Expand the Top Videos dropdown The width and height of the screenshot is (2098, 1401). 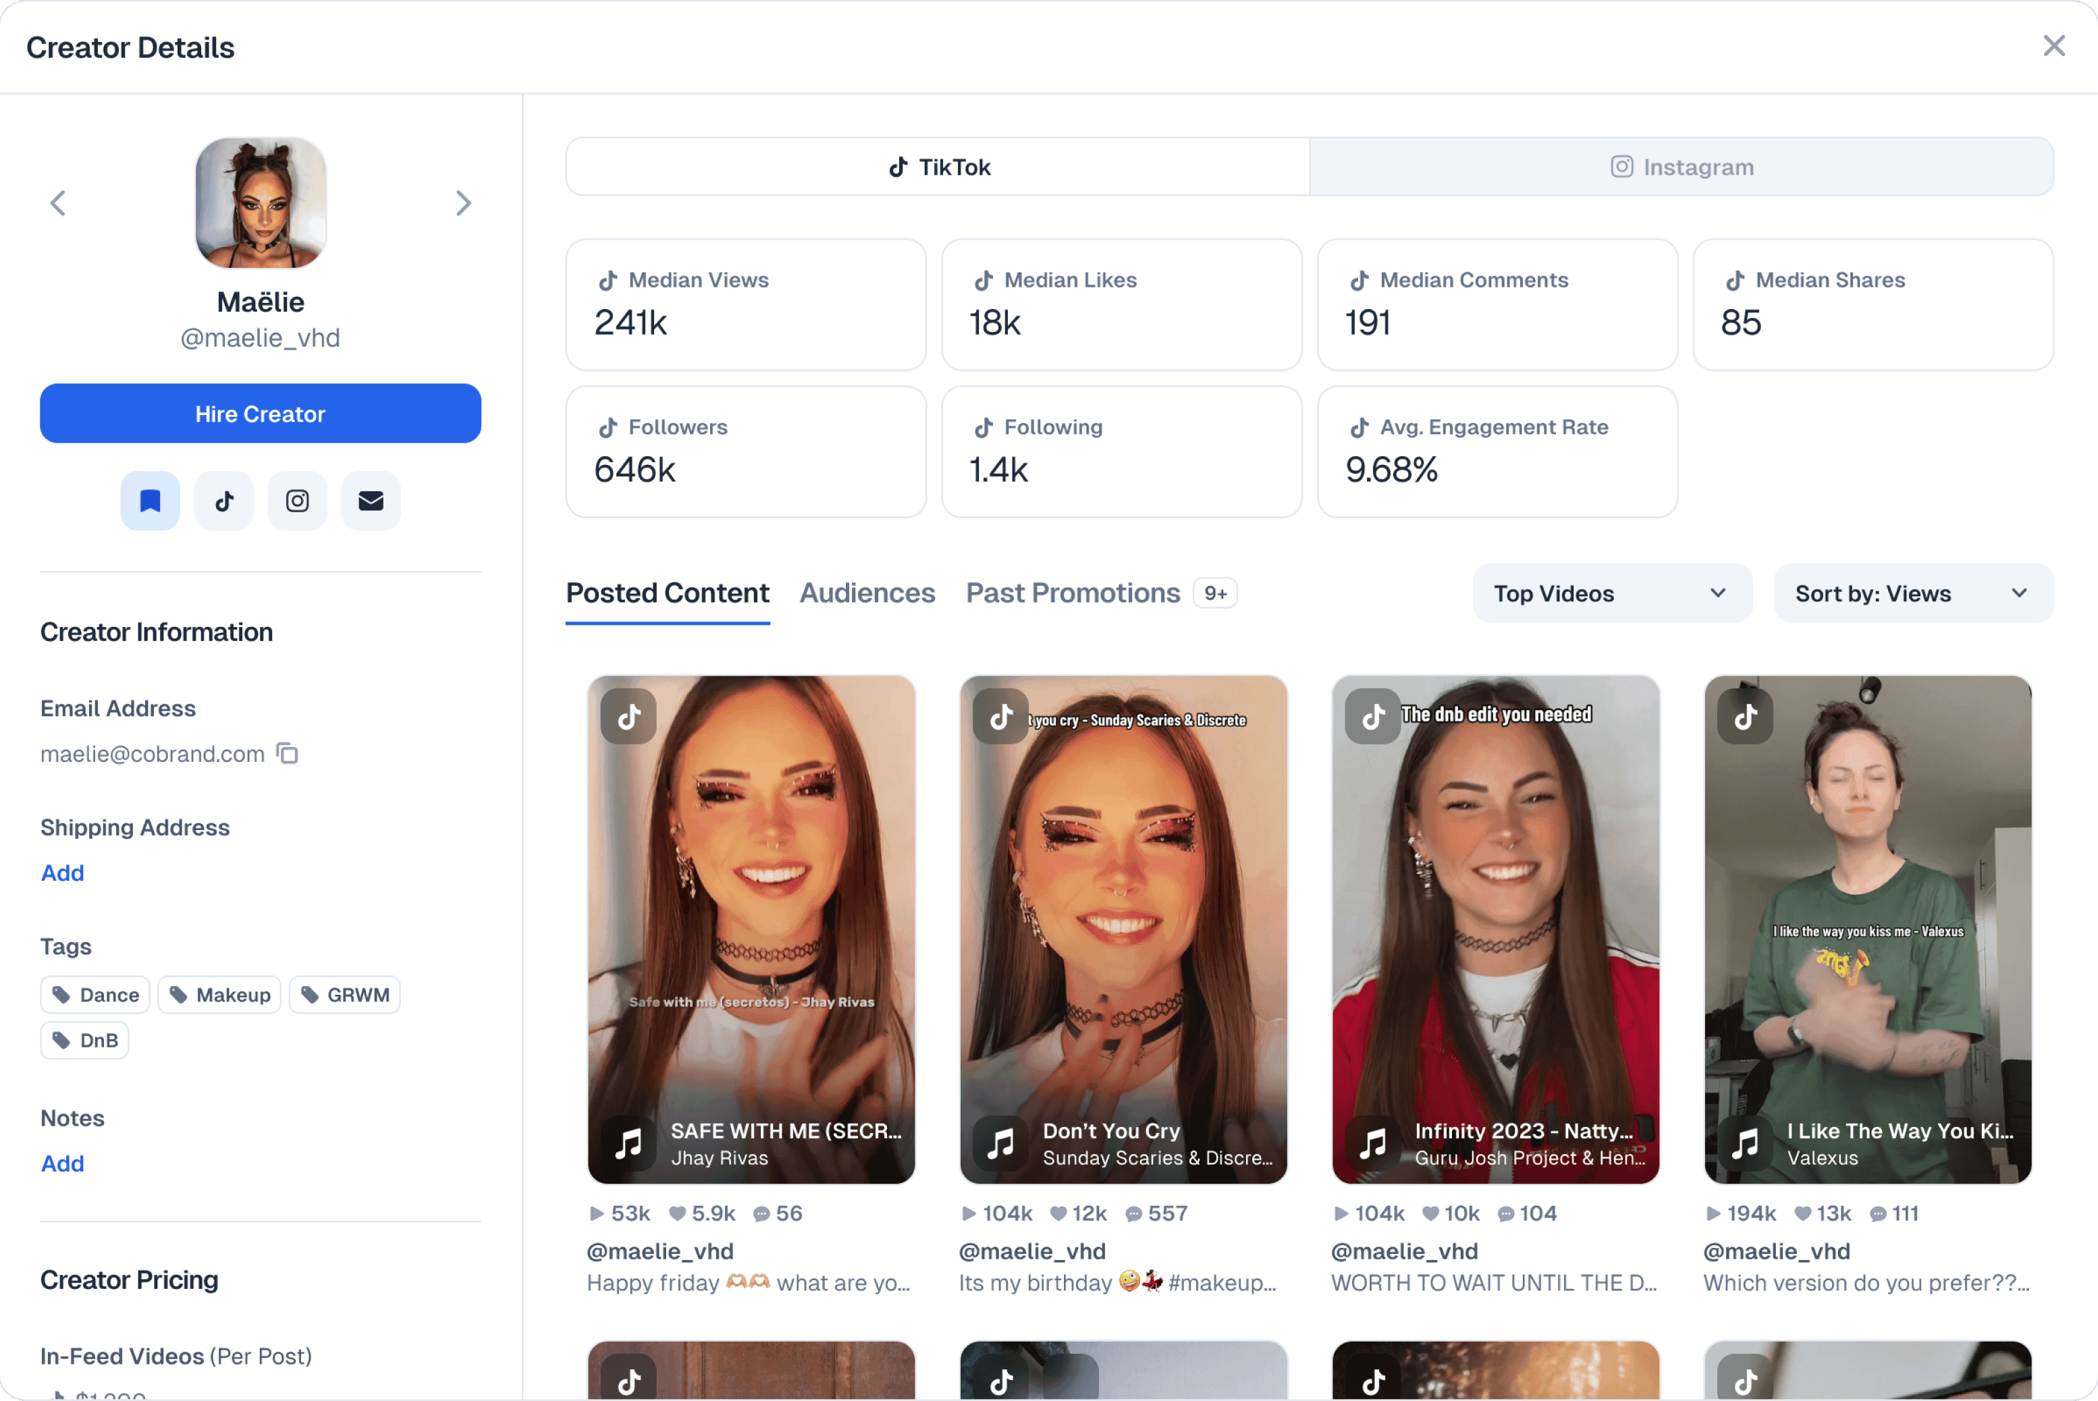tap(1611, 593)
